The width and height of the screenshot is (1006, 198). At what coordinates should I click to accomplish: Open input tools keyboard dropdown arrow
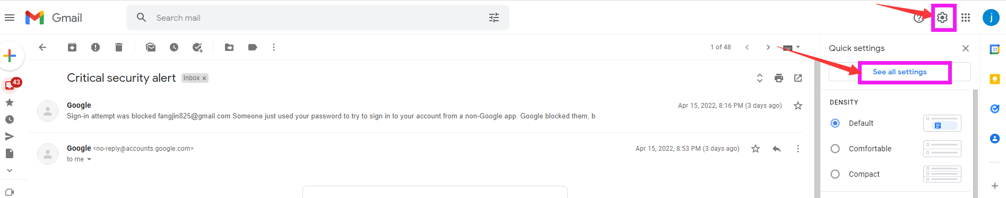click(798, 47)
